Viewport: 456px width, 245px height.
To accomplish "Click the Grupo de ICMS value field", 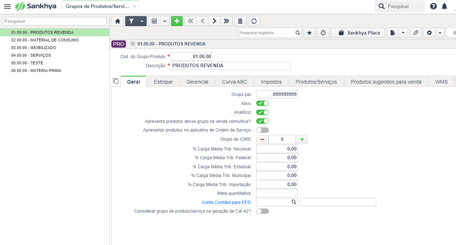I will tap(282, 140).
